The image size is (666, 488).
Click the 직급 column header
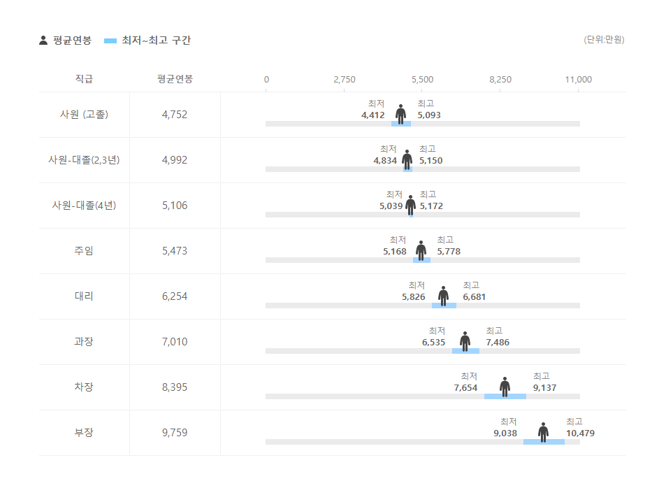pos(84,79)
